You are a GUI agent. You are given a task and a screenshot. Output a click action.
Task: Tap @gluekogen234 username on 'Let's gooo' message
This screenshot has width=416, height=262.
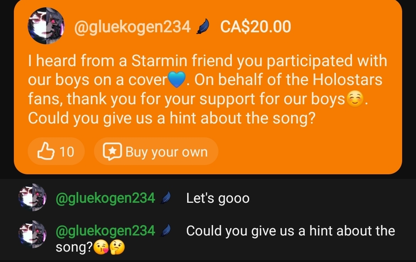pos(105,198)
